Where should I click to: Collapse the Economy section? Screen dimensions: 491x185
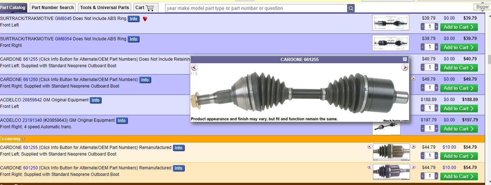tap(23, 139)
